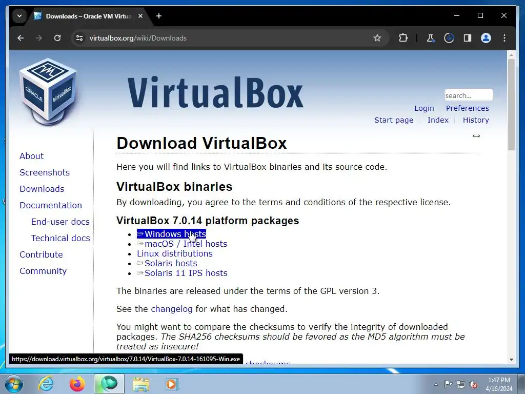The width and height of the screenshot is (525, 394).
Task: Go back to the previous page
Action: [x=21, y=38]
